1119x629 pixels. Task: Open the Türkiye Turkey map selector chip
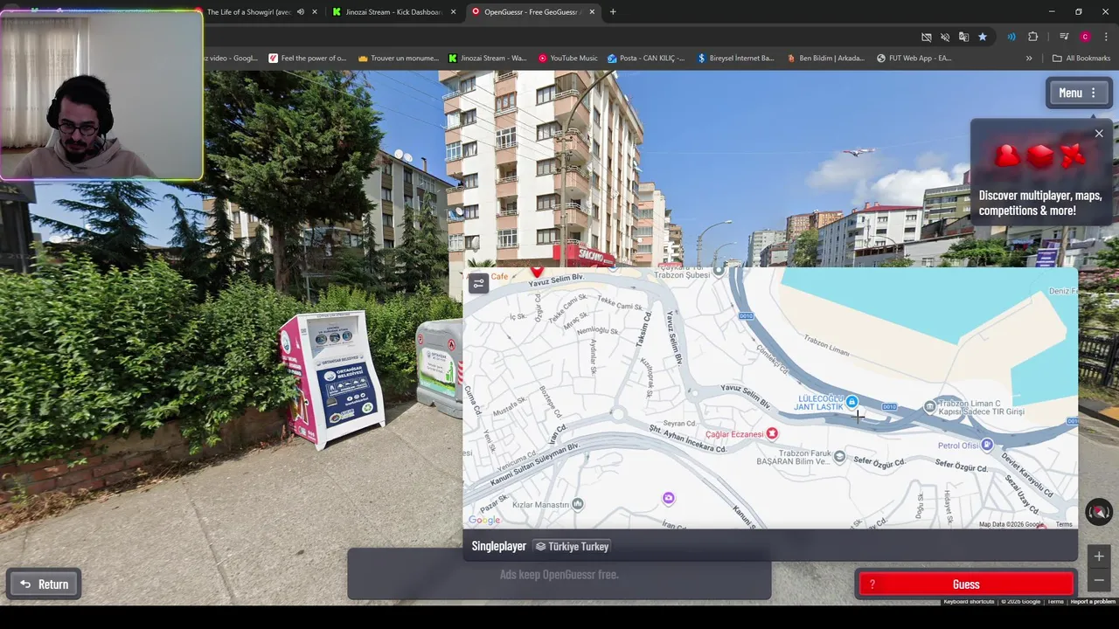(573, 546)
